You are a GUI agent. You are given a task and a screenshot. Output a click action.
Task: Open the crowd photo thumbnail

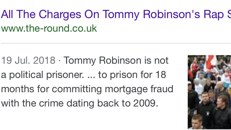click(209, 92)
